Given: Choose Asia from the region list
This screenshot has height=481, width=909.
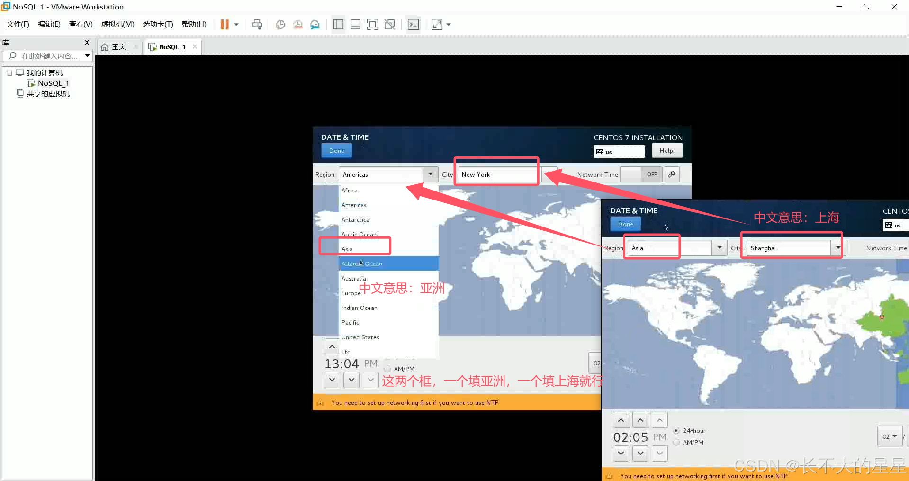Looking at the screenshot, I should [x=388, y=249].
